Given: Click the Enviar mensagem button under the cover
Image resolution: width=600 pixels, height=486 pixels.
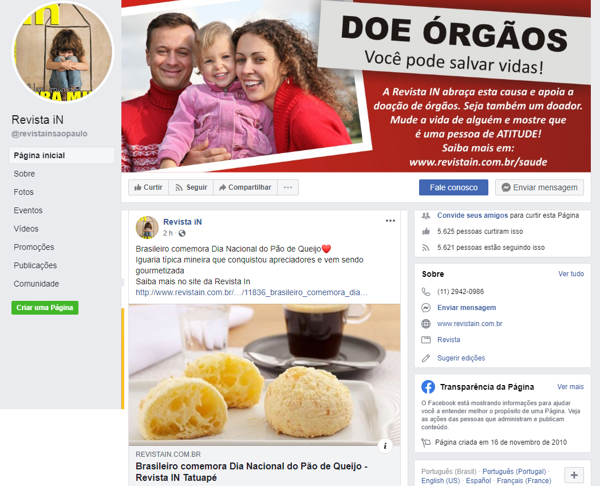Looking at the screenshot, I should (539, 187).
